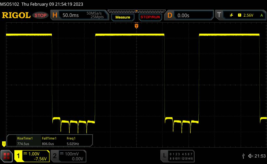Click the waveform memory position bar
The image size is (267, 164).
point(136,11)
